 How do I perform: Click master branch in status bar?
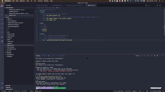point(4,91)
